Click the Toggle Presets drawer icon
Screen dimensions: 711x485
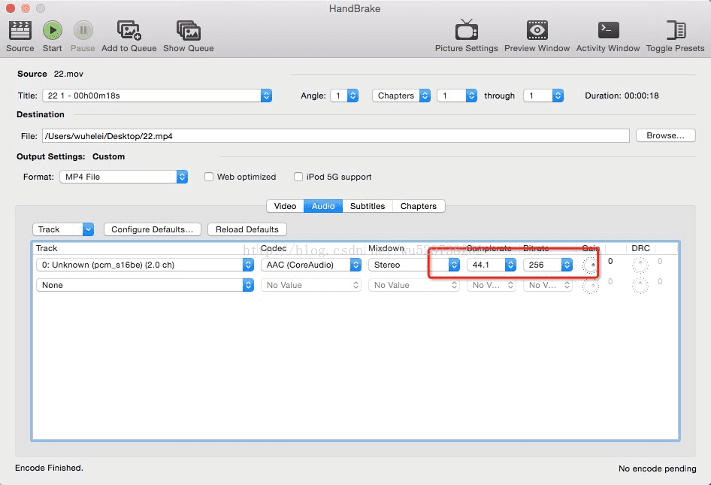click(x=676, y=30)
